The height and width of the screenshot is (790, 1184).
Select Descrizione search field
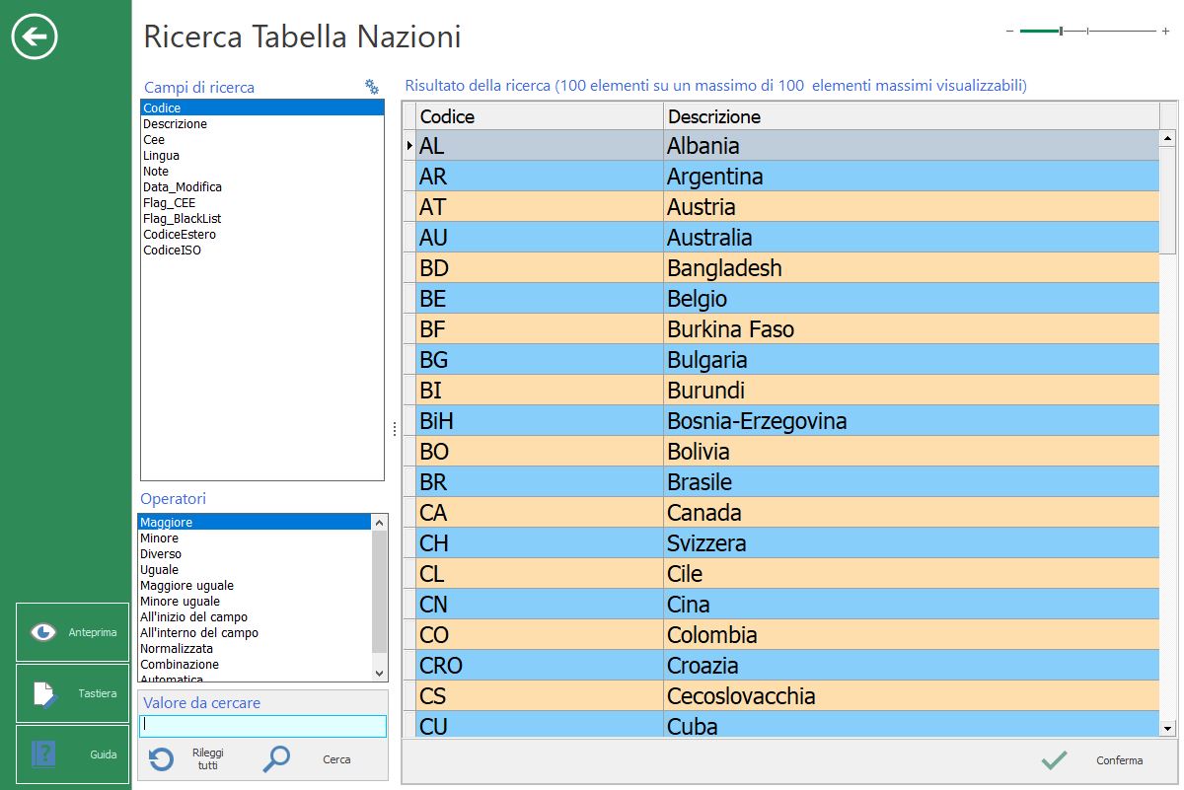[x=262, y=124]
